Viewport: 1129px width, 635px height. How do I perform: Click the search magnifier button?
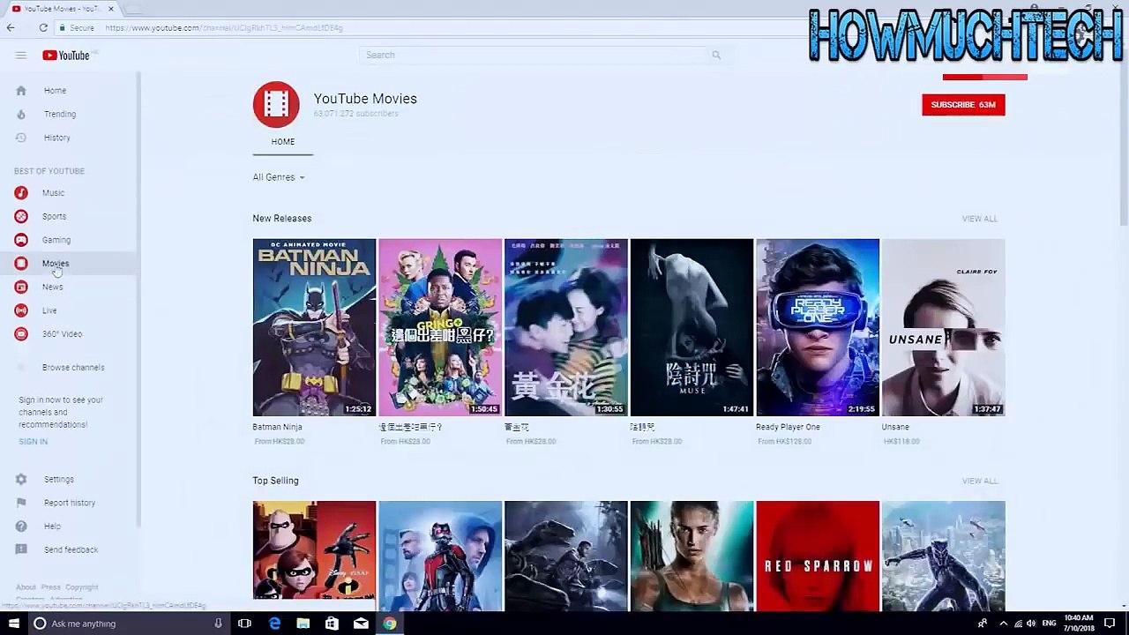tap(716, 55)
